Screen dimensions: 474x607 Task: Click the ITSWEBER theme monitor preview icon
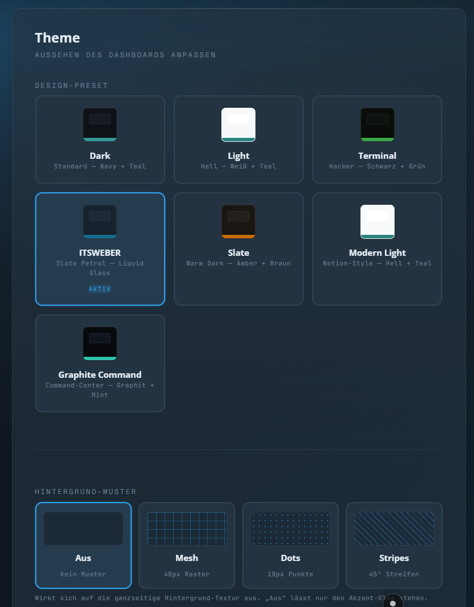click(100, 221)
